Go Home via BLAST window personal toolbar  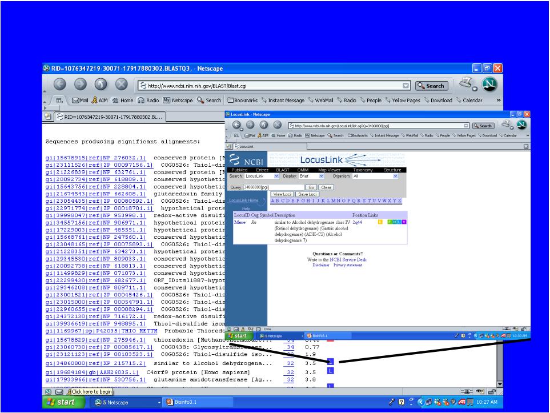click(x=122, y=101)
